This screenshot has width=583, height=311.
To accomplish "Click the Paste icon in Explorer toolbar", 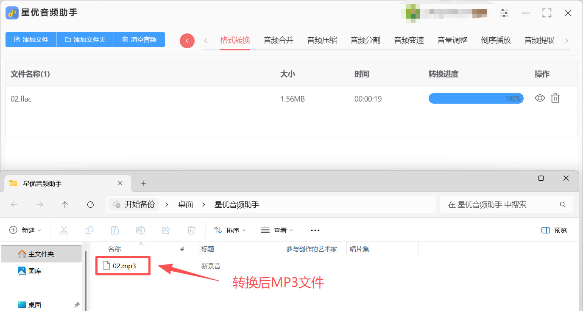I will [115, 230].
